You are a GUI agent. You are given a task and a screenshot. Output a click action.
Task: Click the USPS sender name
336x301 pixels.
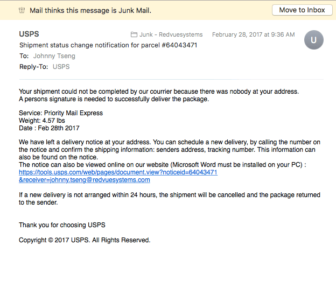(x=29, y=34)
